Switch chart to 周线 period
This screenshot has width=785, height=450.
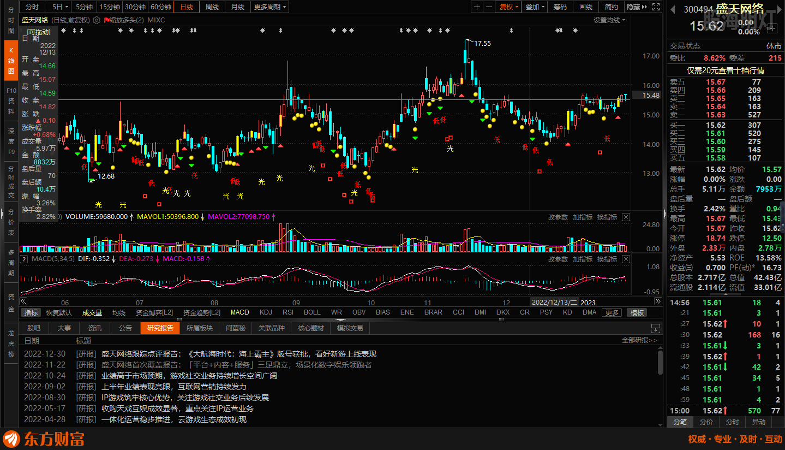(212, 7)
